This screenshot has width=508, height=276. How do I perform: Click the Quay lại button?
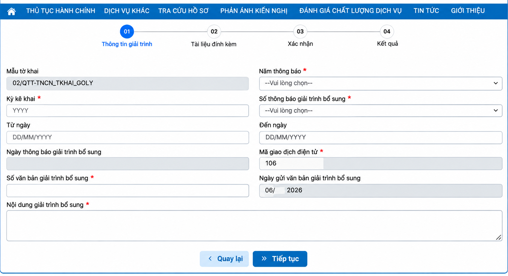tap(224, 259)
